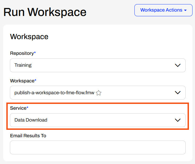The height and width of the screenshot is (164, 195).
Task: Click the chevron arrow in Service field
Action: [x=178, y=120]
